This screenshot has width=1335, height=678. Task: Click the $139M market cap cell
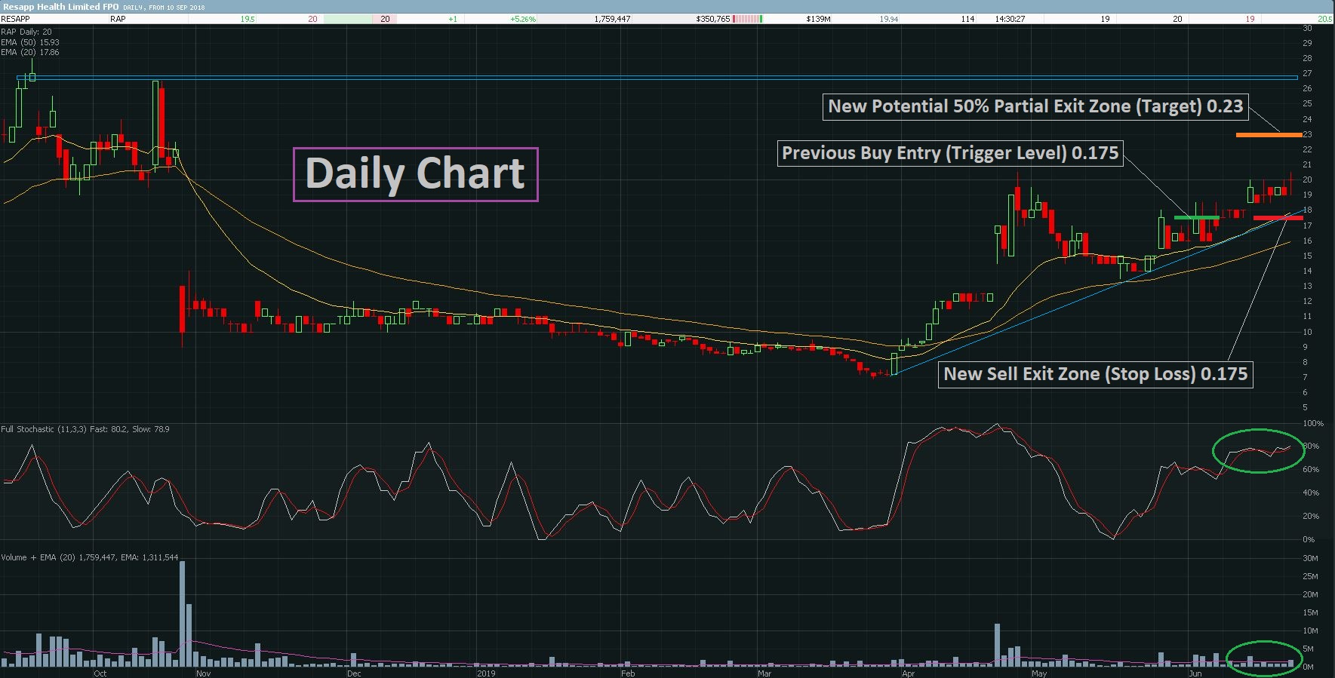818,19
